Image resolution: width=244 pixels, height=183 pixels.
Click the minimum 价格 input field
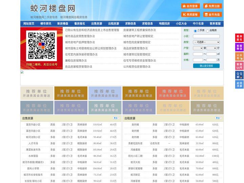(198, 60)
